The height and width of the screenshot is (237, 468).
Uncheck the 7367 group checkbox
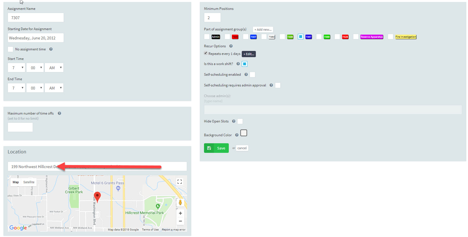tap(301, 37)
